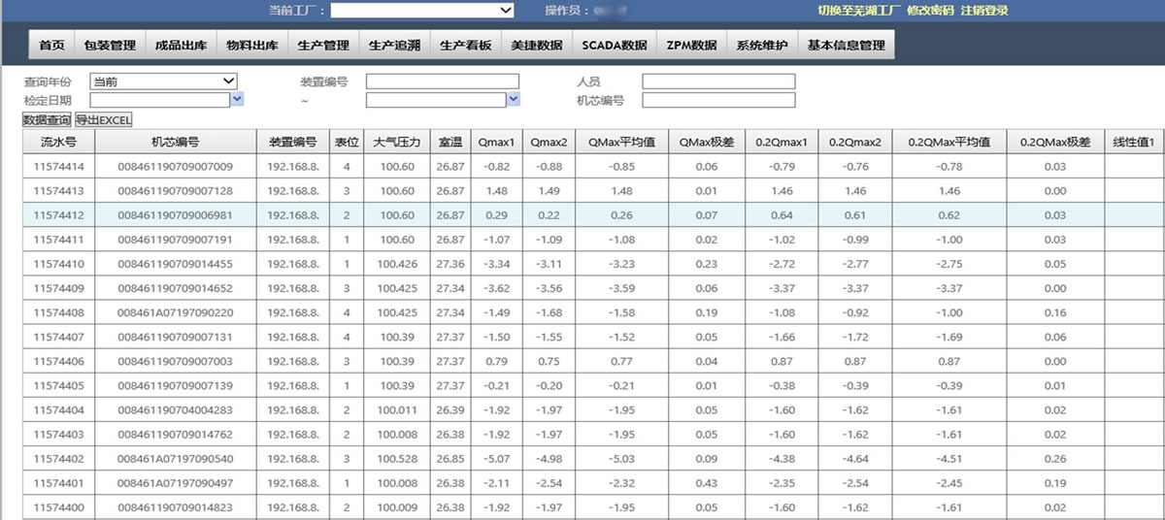This screenshot has height=520, width=1165.
Task: Click the QMax平均值 column header
Action: [x=621, y=142]
